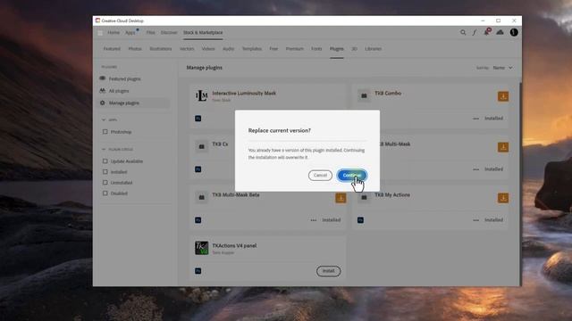This screenshot has height=321, width=572.
Task: Open the Featured category tab
Action: tap(112, 49)
